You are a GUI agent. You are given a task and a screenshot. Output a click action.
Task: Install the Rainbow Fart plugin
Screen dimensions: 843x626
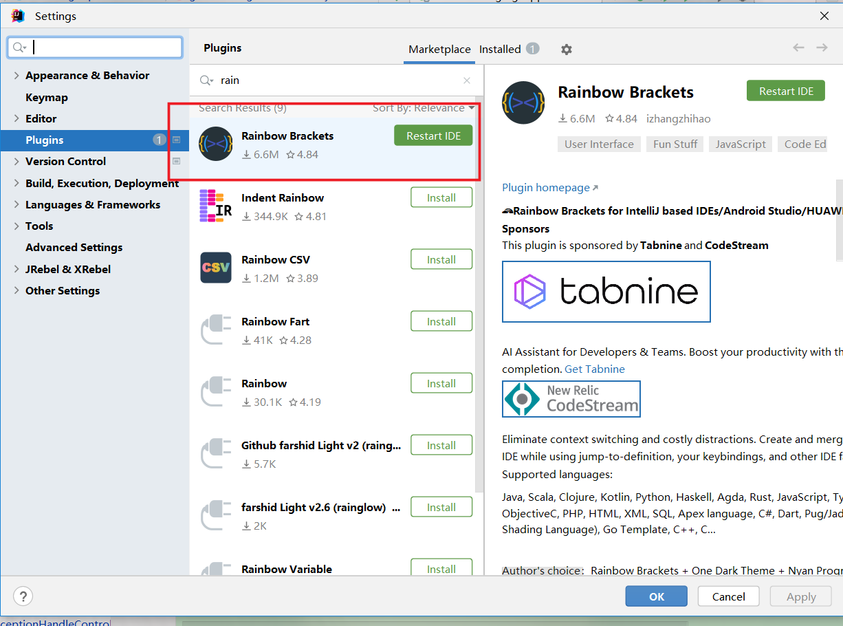click(x=441, y=321)
